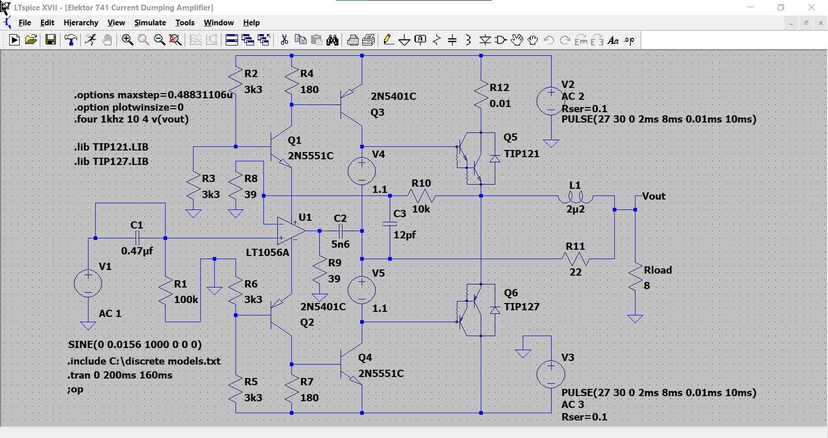This screenshot has height=438, width=828.
Task: Place a Diode from the toolbar
Action: (485, 40)
